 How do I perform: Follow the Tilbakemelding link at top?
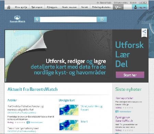point(121,2)
